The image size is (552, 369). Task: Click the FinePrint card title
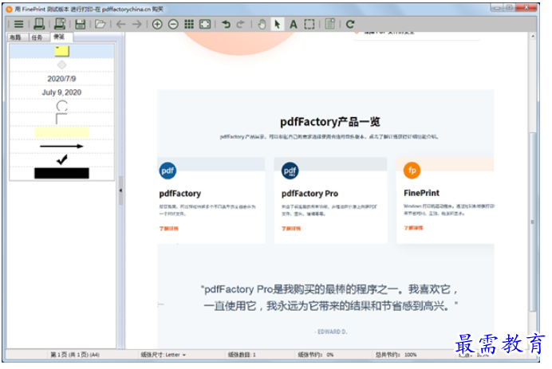click(x=421, y=193)
